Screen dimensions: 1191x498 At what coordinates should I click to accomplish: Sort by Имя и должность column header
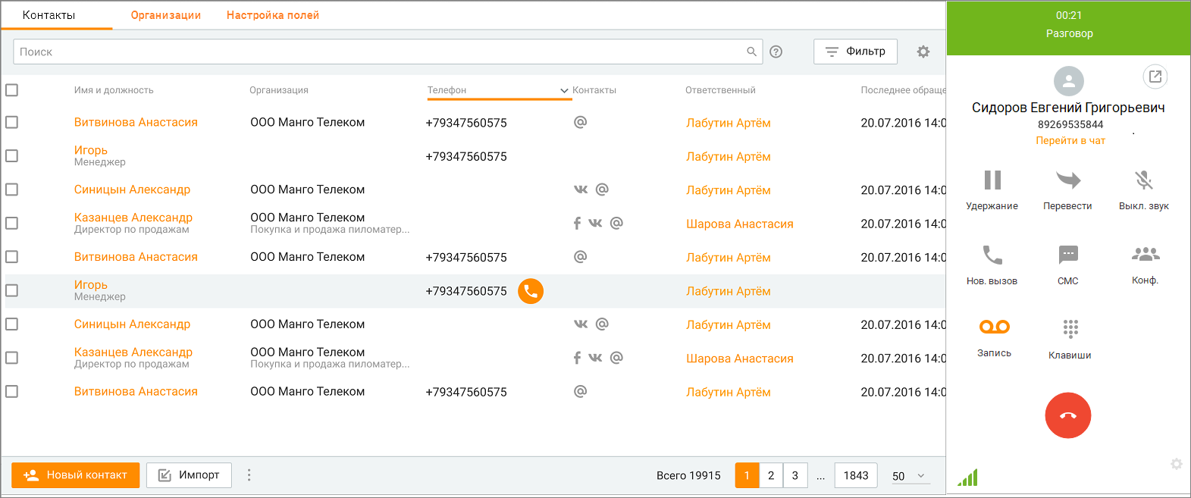(x=114, y=90)
